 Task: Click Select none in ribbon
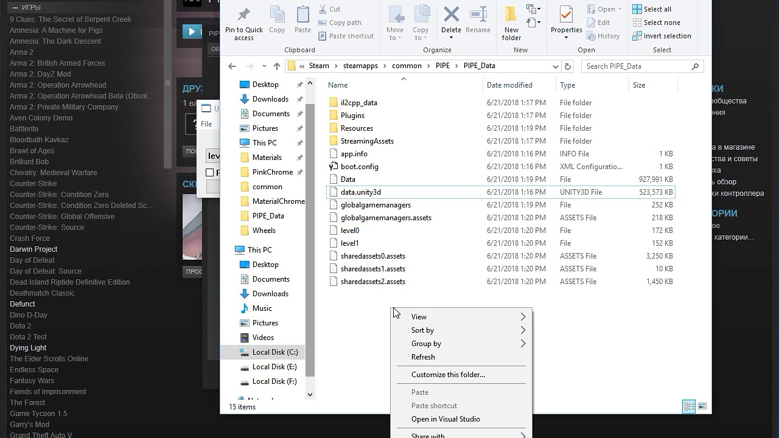656,23
